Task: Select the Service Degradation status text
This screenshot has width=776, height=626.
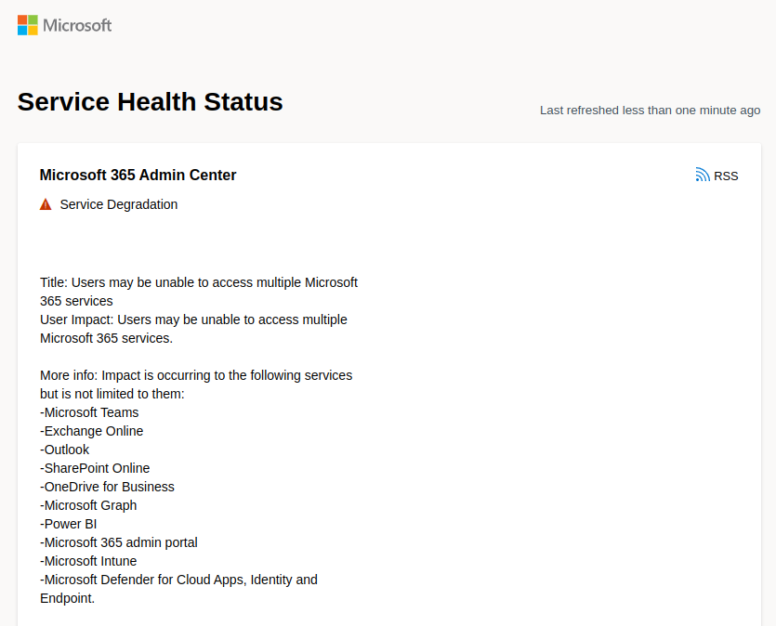Action: tap(119, 204)
